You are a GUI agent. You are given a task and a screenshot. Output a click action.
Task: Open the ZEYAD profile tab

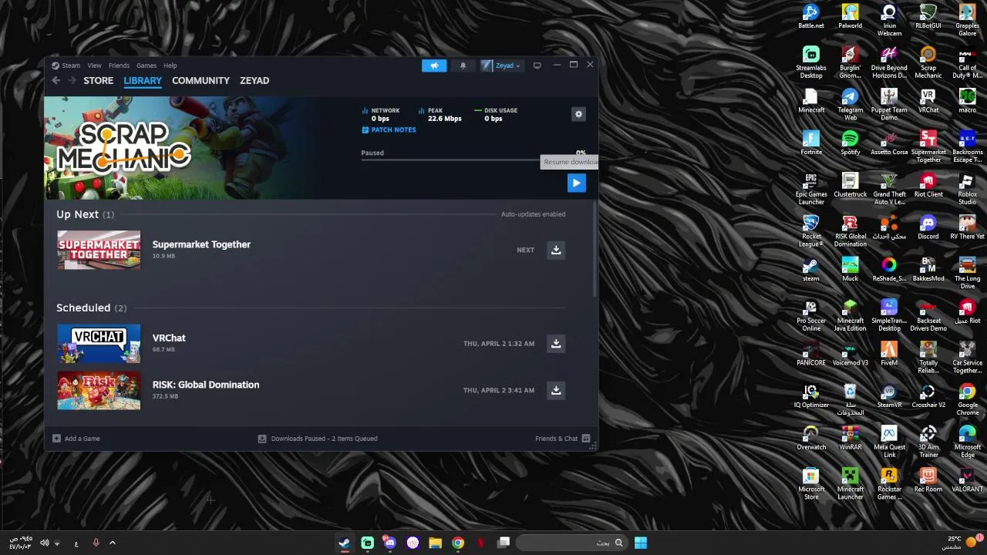[x=254, y=80]
